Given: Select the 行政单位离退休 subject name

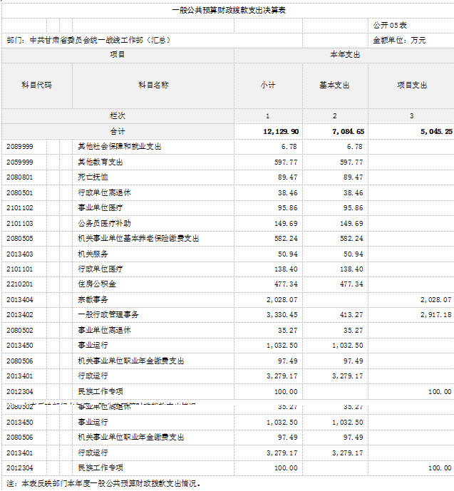Looking at the screenshot, I should pyautogui.click(x=104, y=193).
